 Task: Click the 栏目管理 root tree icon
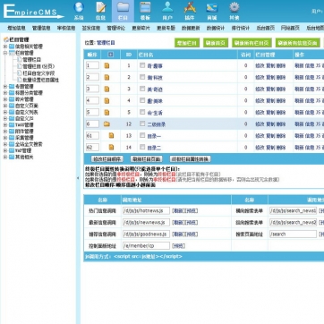click(x=6, y=39)
